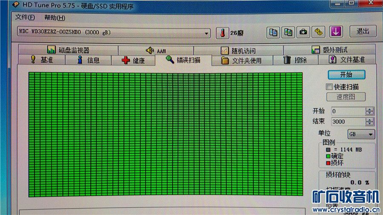
Task: Click the 速度图 button
Action: pyautogui.click(x=346, y=97)
